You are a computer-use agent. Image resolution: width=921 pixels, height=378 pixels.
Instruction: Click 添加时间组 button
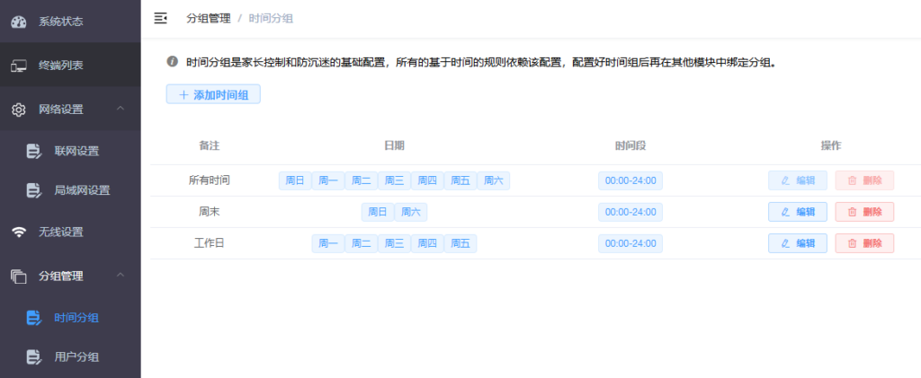click(x=213, y=94)
